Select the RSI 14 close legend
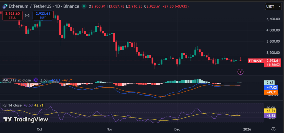Screen dimensions: 284x133 (x=12, y=105)
